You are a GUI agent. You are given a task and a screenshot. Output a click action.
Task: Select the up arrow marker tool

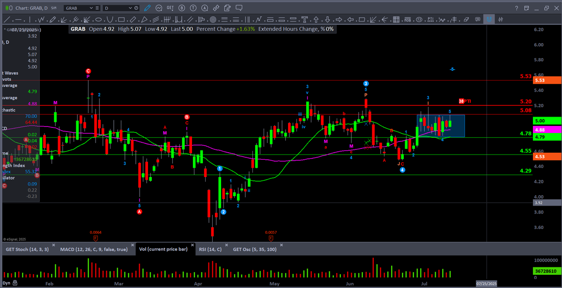pyautogui.click(x=316, y=19)
